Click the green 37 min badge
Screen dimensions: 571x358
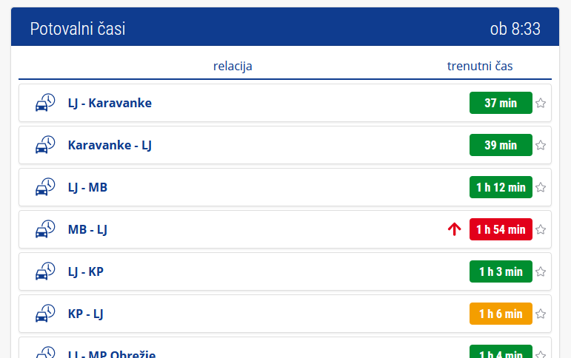pyautogui.click(x=501, y=103)
